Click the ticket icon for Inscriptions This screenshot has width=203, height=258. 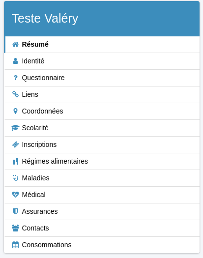coord(15,144)
